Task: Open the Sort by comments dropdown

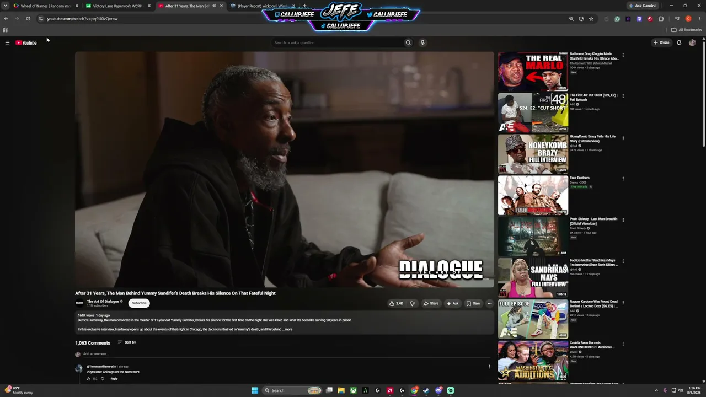Action: point(127,342)
